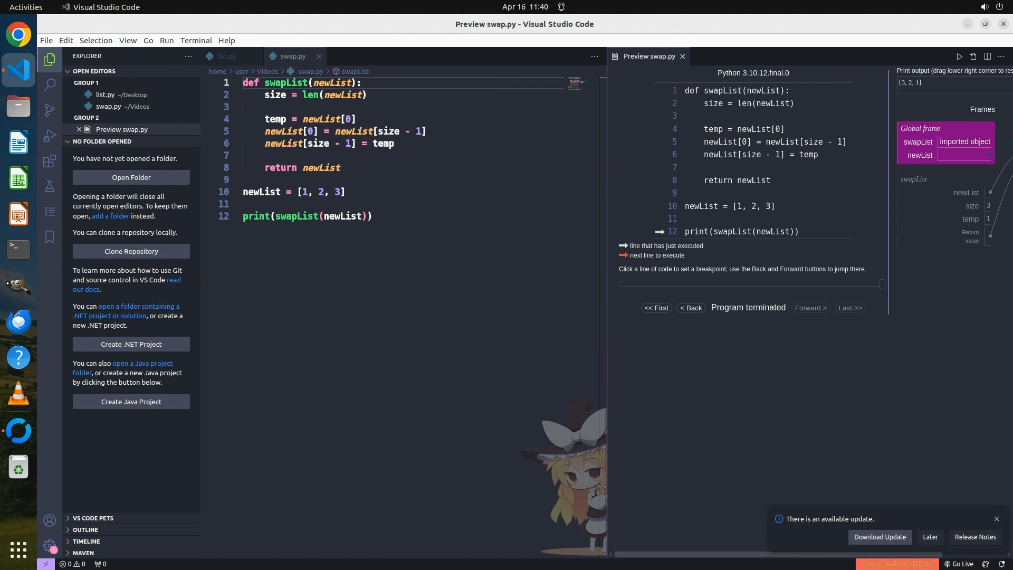Click split editor icon in preview toolbar
The height and width of the screenshot is (570, 1013).
pos(987,56)
